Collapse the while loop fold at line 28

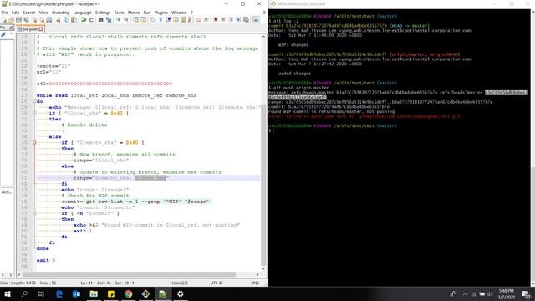pyautogui.click(x=34, y=101)
